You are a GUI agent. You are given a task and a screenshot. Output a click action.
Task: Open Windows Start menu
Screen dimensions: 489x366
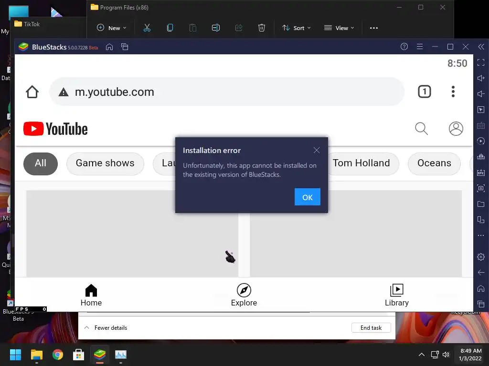15,355
